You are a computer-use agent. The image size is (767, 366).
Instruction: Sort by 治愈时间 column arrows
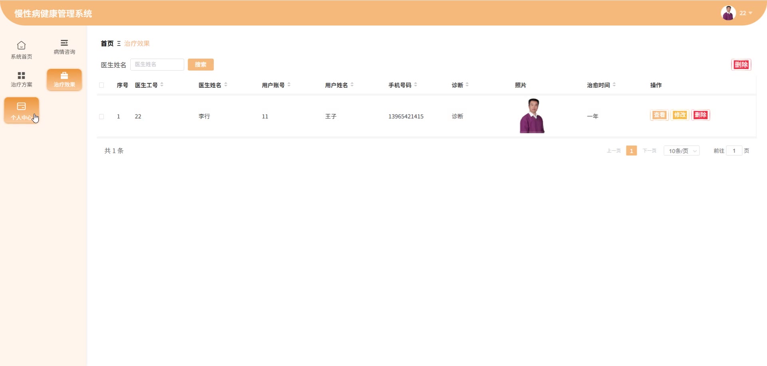click(614, 85)
